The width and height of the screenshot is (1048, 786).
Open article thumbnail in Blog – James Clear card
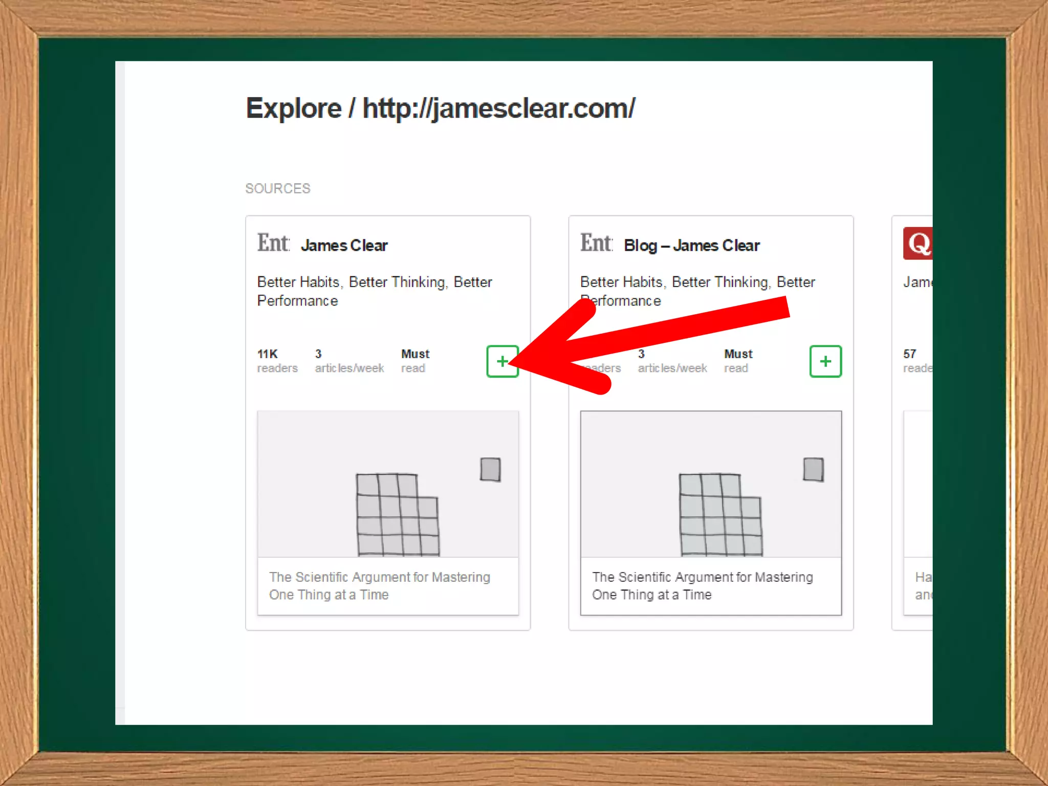pos(711,484)
